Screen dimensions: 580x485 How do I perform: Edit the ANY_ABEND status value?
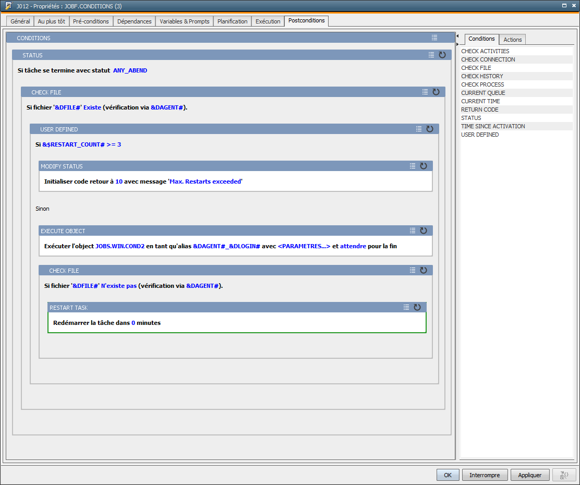click(130, 70)
